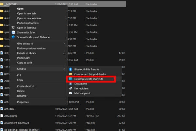Select Create shortcut entry
Screen dimensions: 196x131
[25, 86]
